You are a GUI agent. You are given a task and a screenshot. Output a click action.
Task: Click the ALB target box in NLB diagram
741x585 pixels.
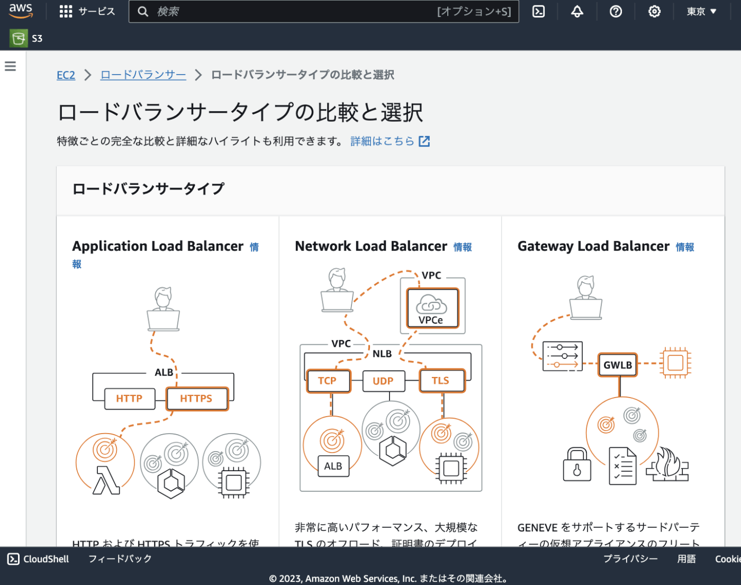[x=333, y=466]
